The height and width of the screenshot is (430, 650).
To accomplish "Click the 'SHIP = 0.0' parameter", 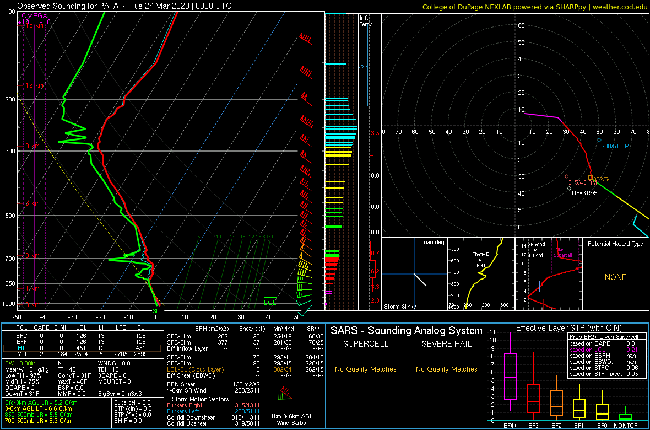I will tap(128, 421).
